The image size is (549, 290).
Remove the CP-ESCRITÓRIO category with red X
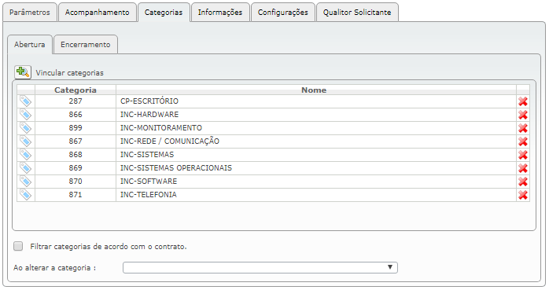point(523,101)
